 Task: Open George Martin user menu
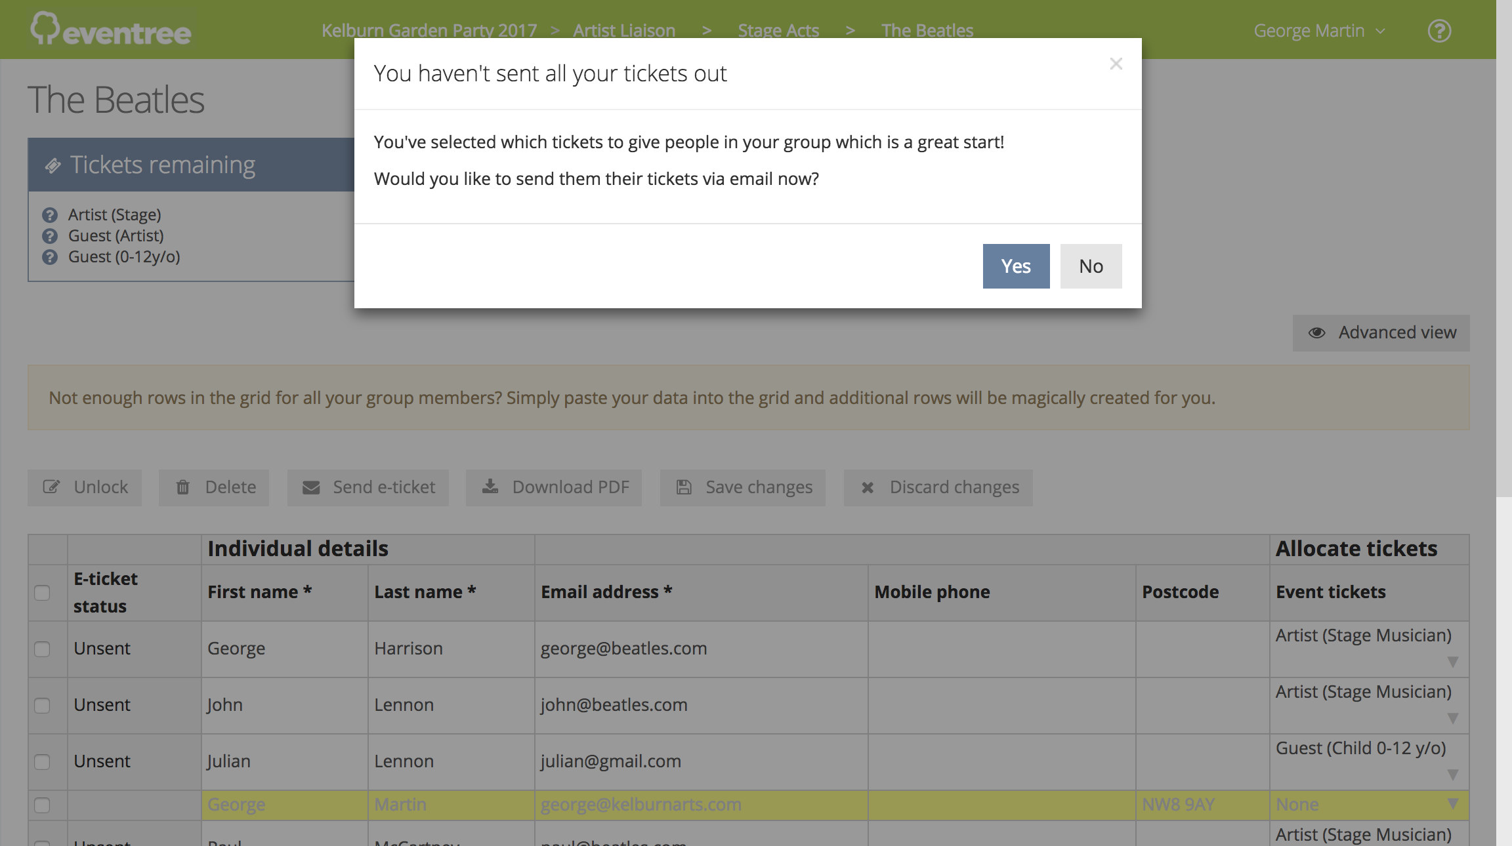(x=1319, y=31)
